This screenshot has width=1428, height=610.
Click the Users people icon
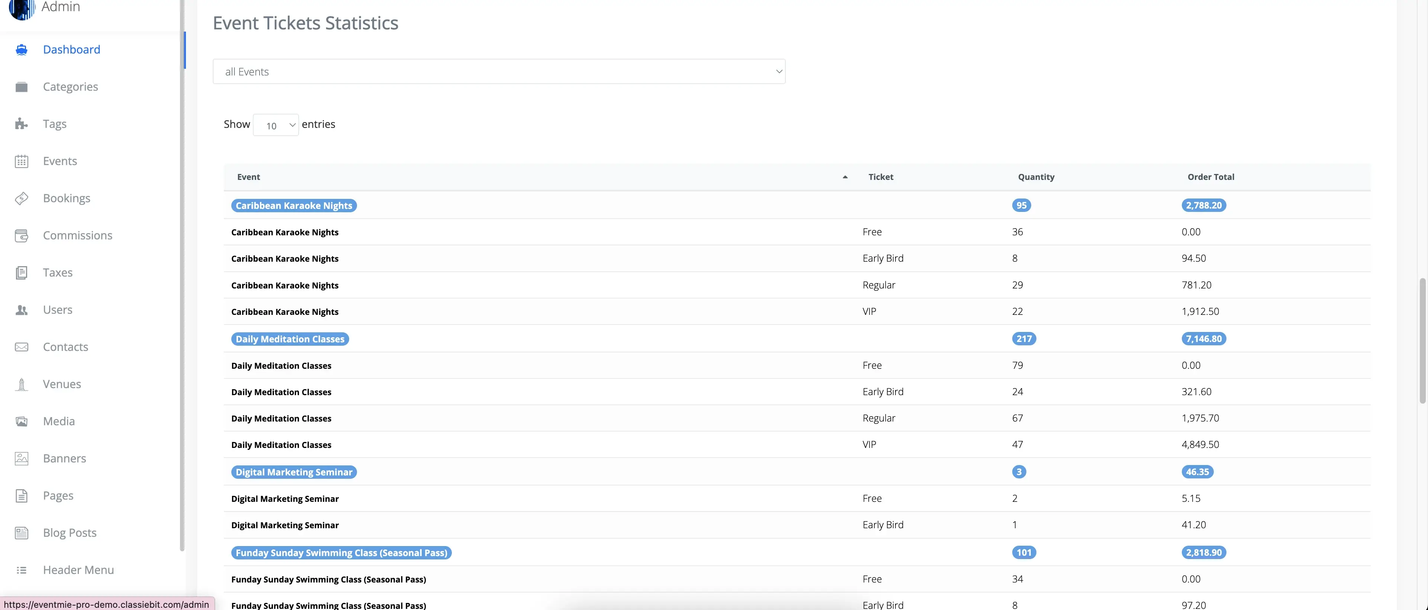click(x=22, y=310)
